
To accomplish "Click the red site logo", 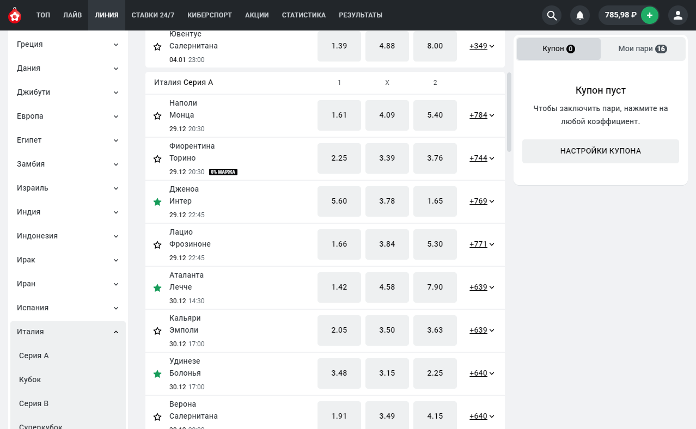I will pyautogui.click(x=15, y=15).
